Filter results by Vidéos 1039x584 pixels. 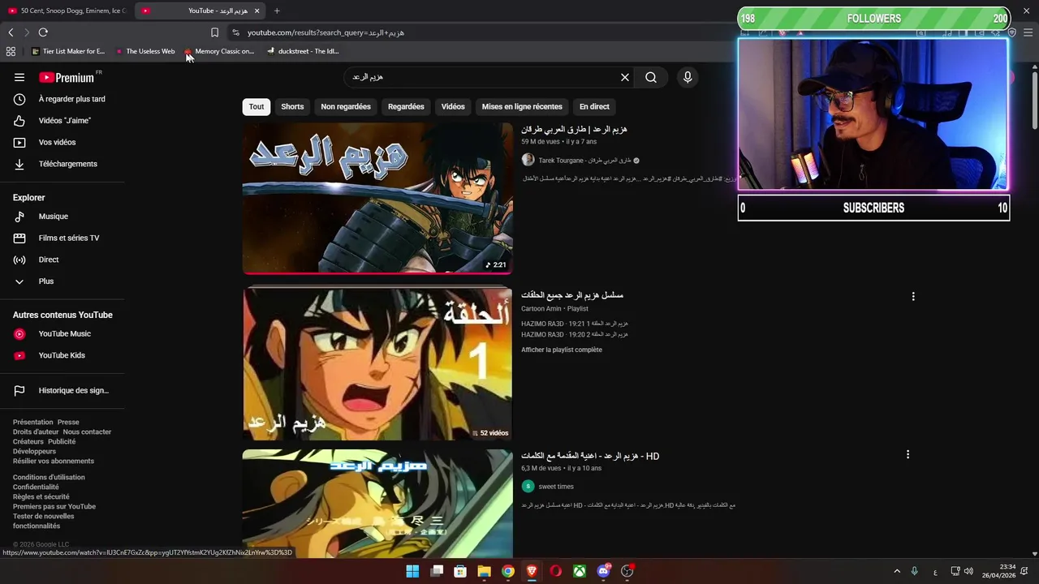[x=453, y=106]
